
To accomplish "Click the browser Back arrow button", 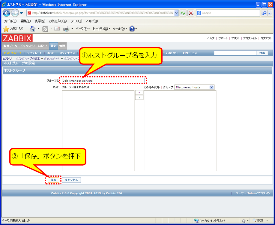I will (7, 13).
